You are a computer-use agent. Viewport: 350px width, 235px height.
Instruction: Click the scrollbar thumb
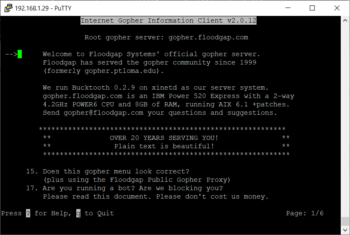pyautogui.click(x=345, y=221)
